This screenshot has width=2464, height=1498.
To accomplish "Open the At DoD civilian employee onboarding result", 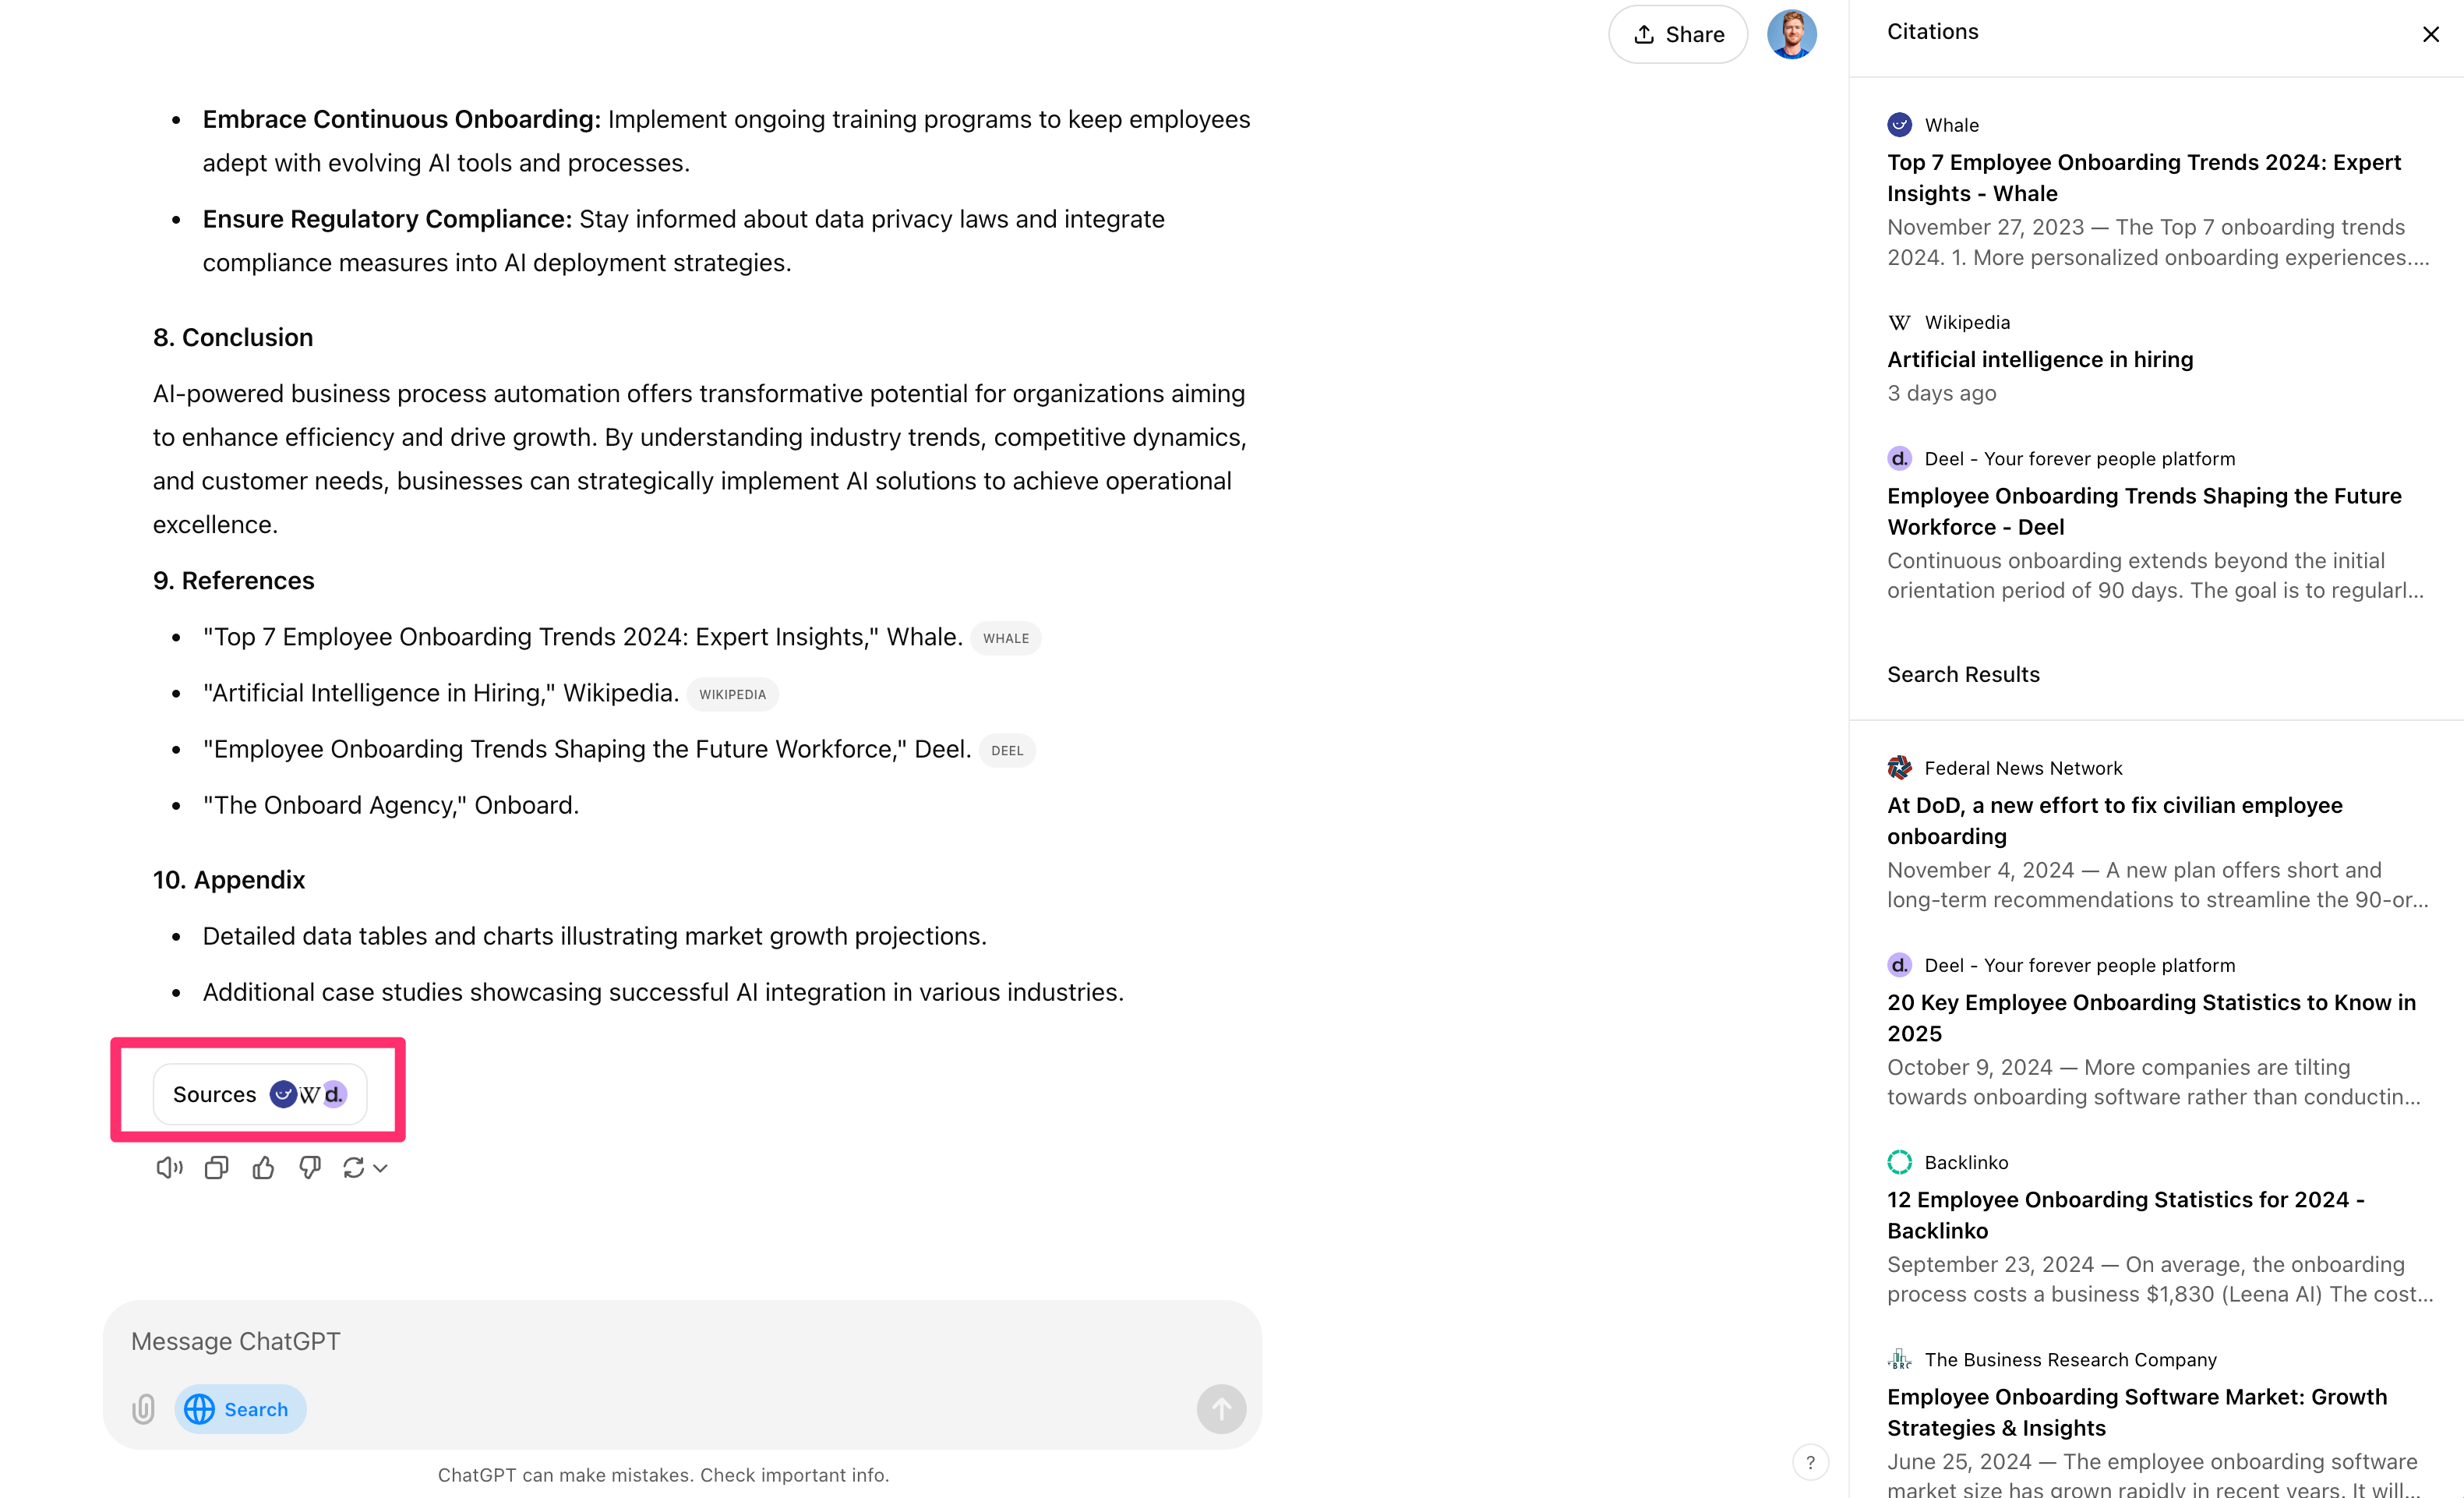I will [x=2114, y=820].
